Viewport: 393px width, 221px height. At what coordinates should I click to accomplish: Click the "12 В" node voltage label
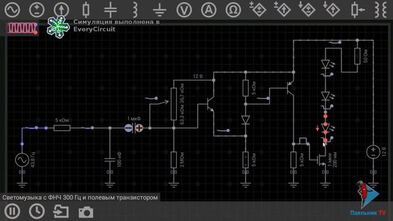coord(198,76)
